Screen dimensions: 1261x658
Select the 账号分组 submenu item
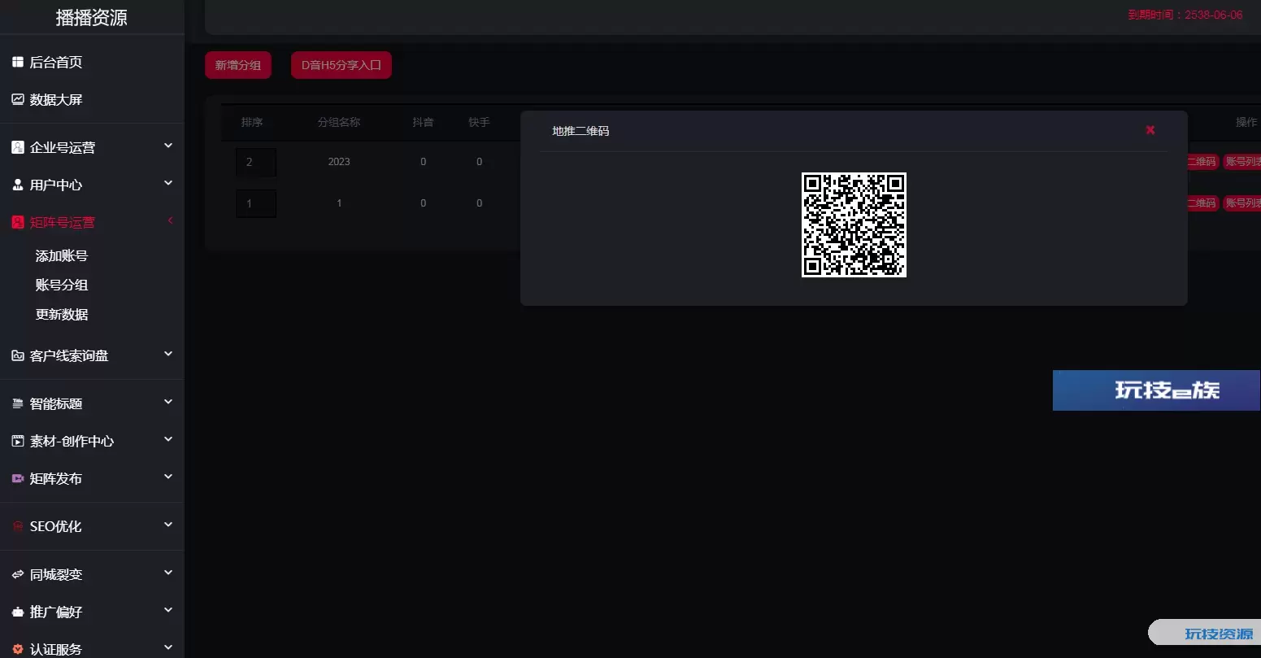tap(62, 285)
